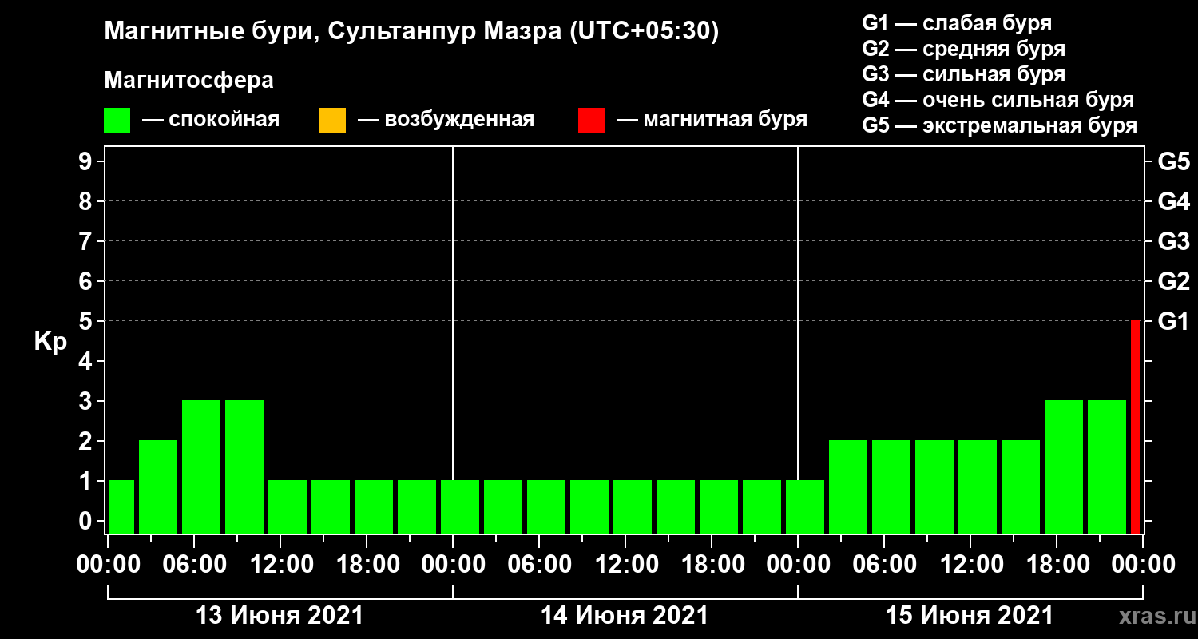Click the '14 Июня 2021' date label
The width and height of the screenshot is (1198, 639).
pyautogui.click(x=625, y=616)
